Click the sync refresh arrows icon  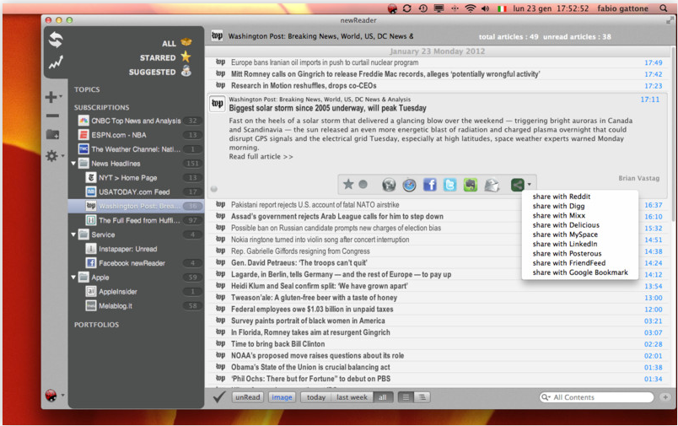click(x=56, y=40)
